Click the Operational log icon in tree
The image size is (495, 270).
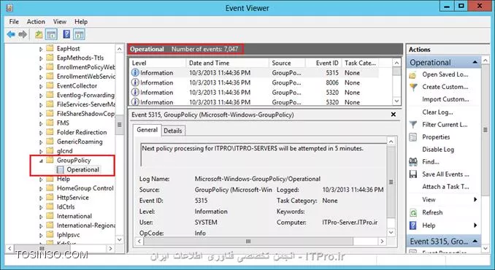pos(60,170)
